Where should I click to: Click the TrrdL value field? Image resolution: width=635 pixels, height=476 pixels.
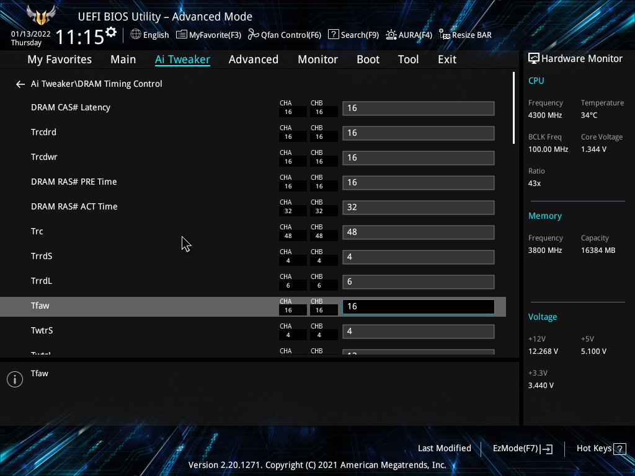coord(419,282)
